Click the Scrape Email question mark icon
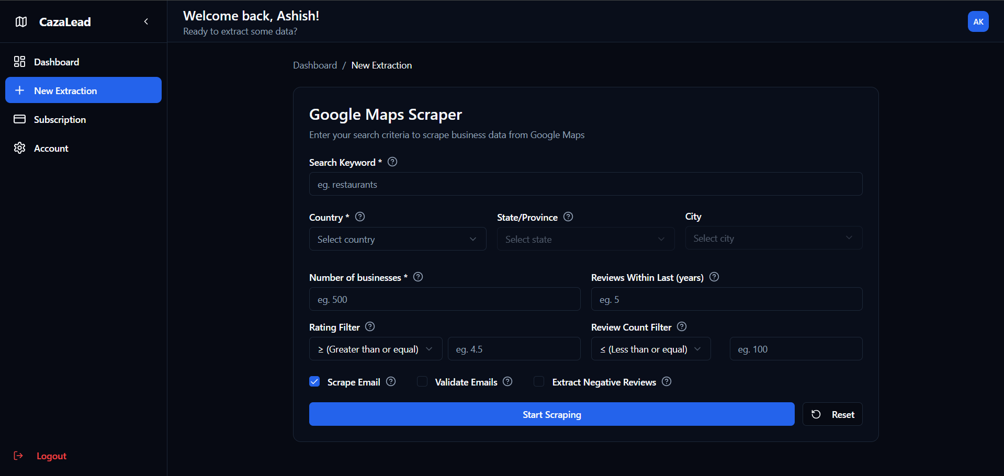 (390, 381)
